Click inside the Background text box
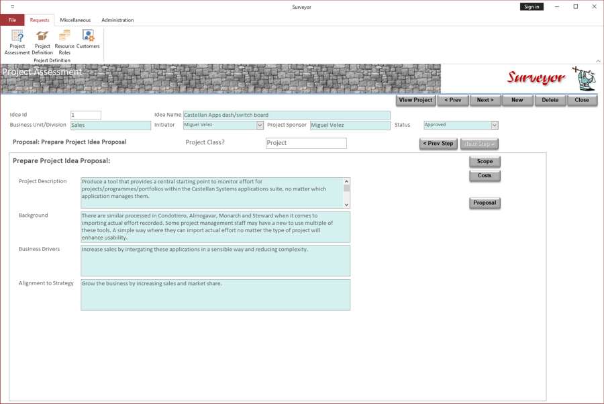Image resolution: width=604 pixels, height=404 pixels. pyautogui.click(x=215, y=227)
